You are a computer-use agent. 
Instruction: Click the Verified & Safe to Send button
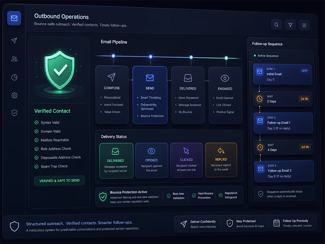[59, 181]
